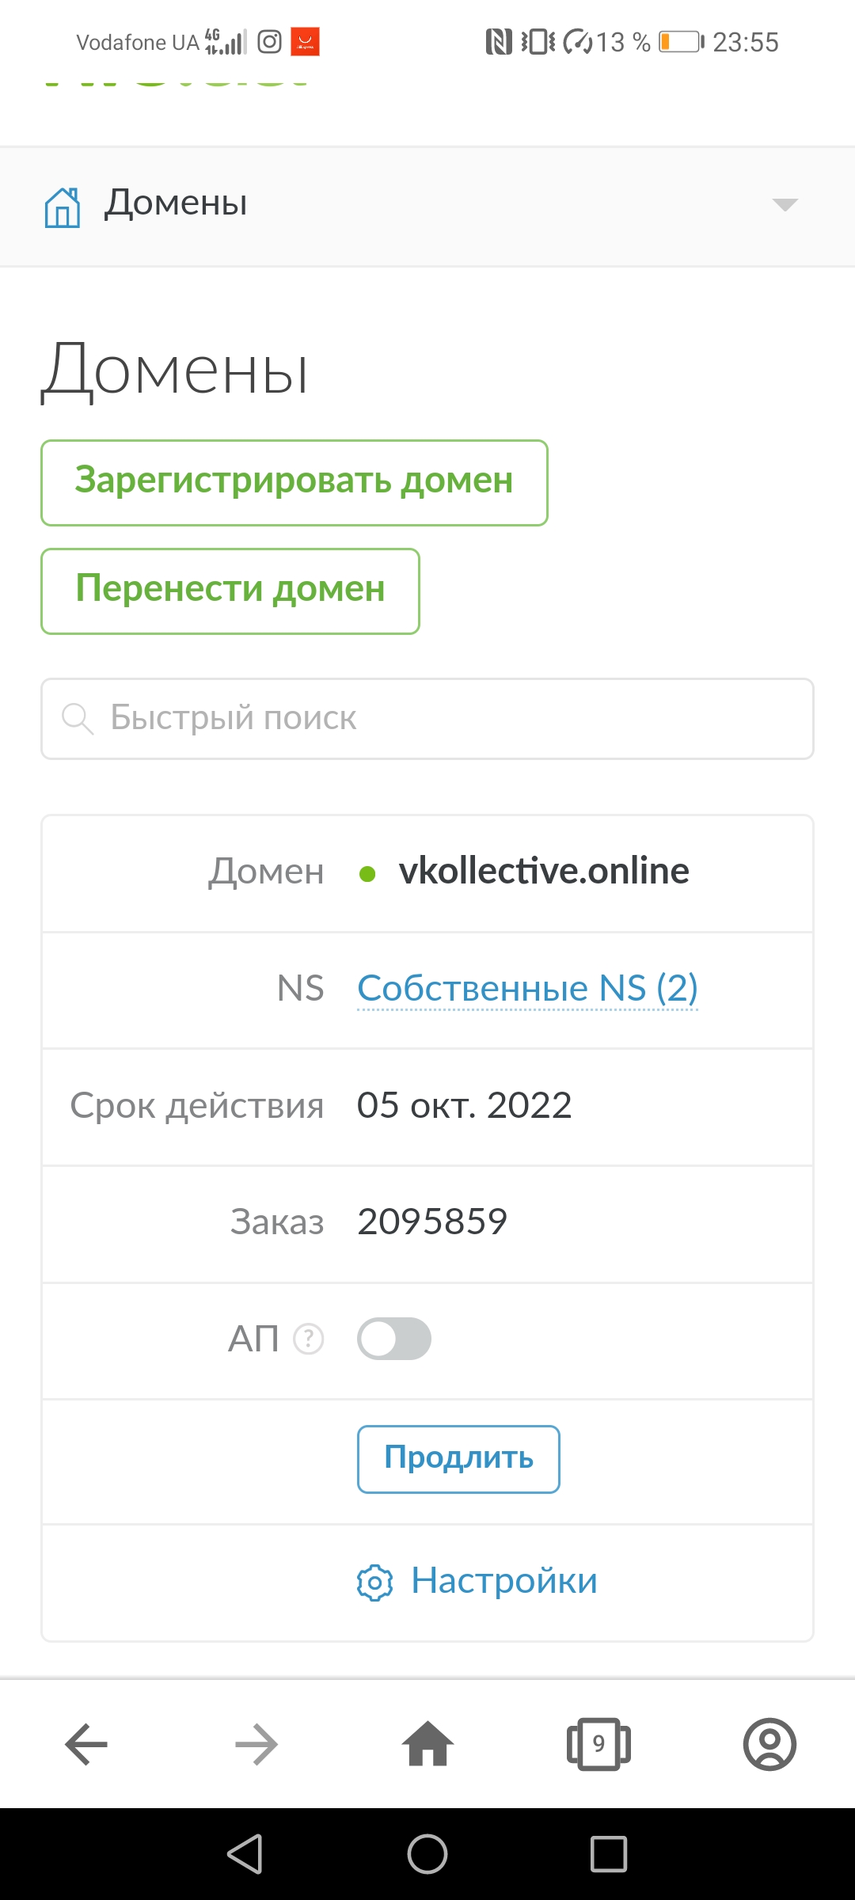Tap the browser back arrow
Screen dimensions: 855x1900
85,1744
